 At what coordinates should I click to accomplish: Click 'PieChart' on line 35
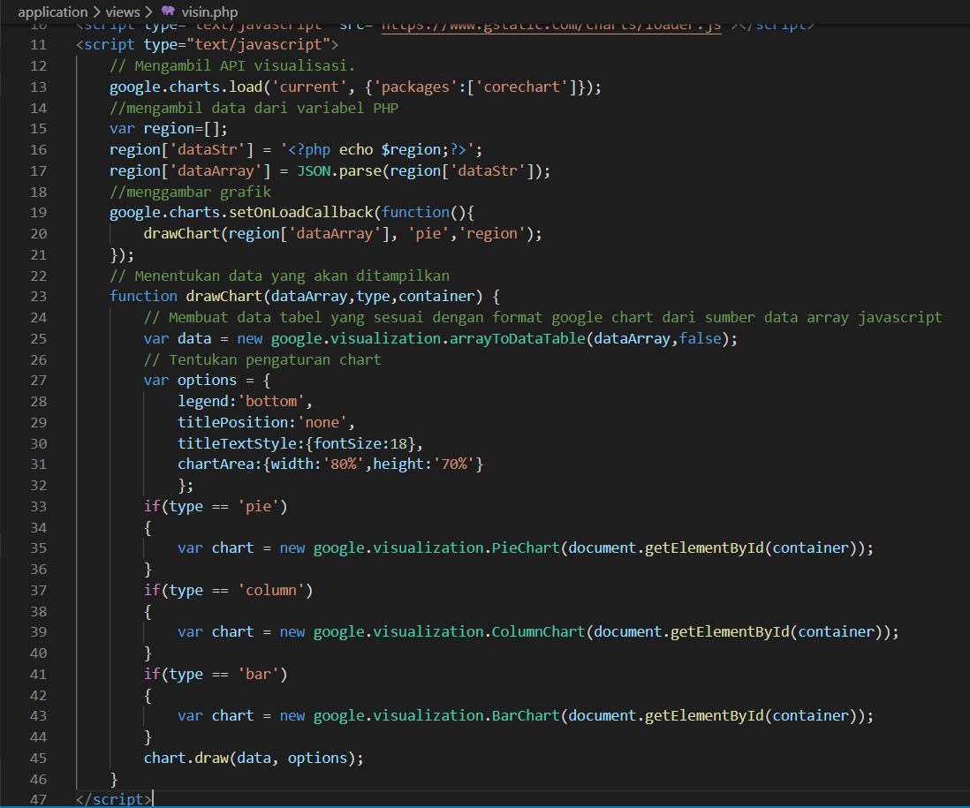[526, 547]
